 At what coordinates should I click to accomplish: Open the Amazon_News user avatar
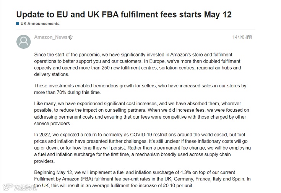23,42
